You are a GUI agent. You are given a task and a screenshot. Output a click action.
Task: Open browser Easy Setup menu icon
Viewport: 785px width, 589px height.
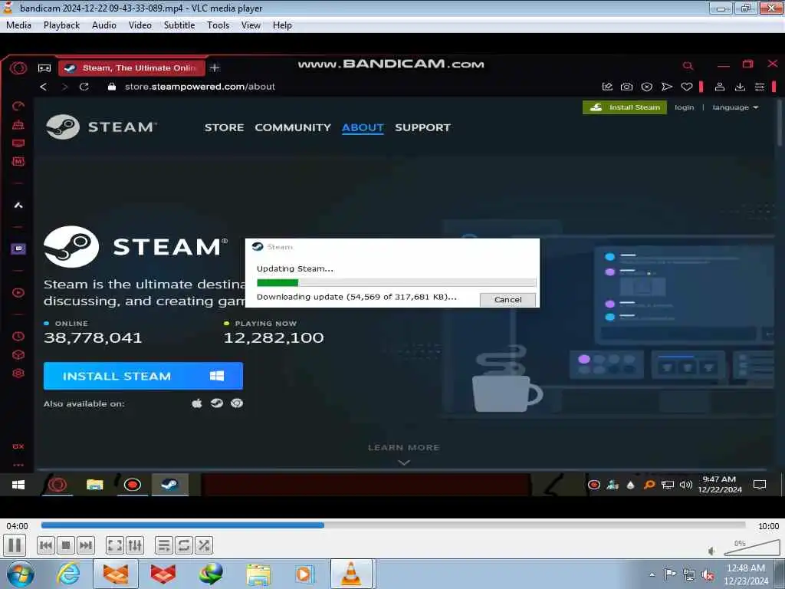(760, 87)
